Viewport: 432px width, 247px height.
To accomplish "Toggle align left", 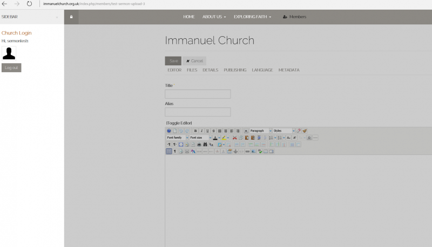I will [232, 131].
